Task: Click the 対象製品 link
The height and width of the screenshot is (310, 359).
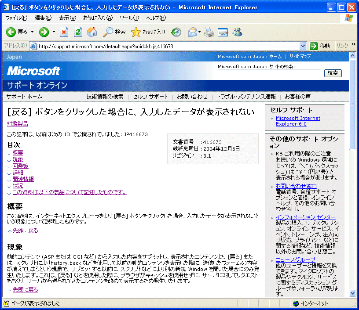Action: (18, 124)
